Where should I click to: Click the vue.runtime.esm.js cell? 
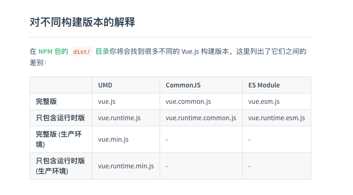click(276, 118)
